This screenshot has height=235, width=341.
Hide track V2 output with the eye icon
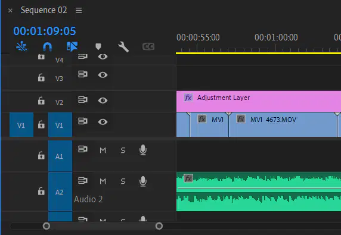[103, 101]
